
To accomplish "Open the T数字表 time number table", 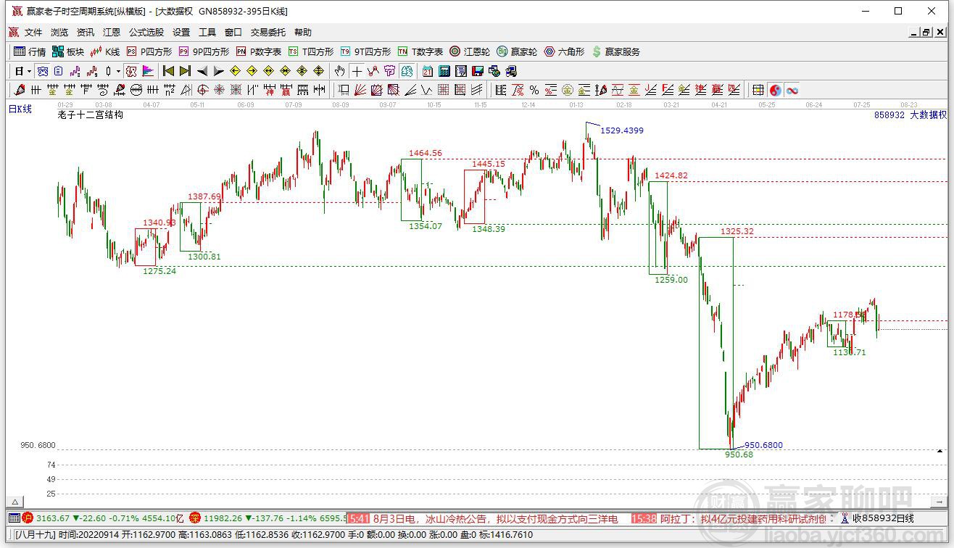I will coord(420,51).
